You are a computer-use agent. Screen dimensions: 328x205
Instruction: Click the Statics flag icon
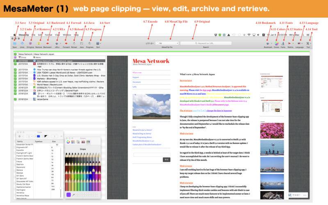coord(289,43)
